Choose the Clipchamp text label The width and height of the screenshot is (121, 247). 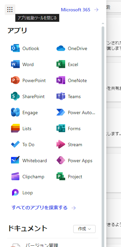tap(33, 177)
